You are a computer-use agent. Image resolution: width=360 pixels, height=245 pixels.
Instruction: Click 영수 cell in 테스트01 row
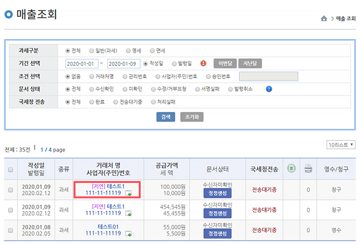click(336, 230)
